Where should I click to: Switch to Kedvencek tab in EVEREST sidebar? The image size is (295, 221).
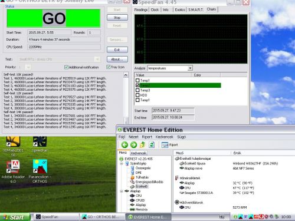pos(138,153)
